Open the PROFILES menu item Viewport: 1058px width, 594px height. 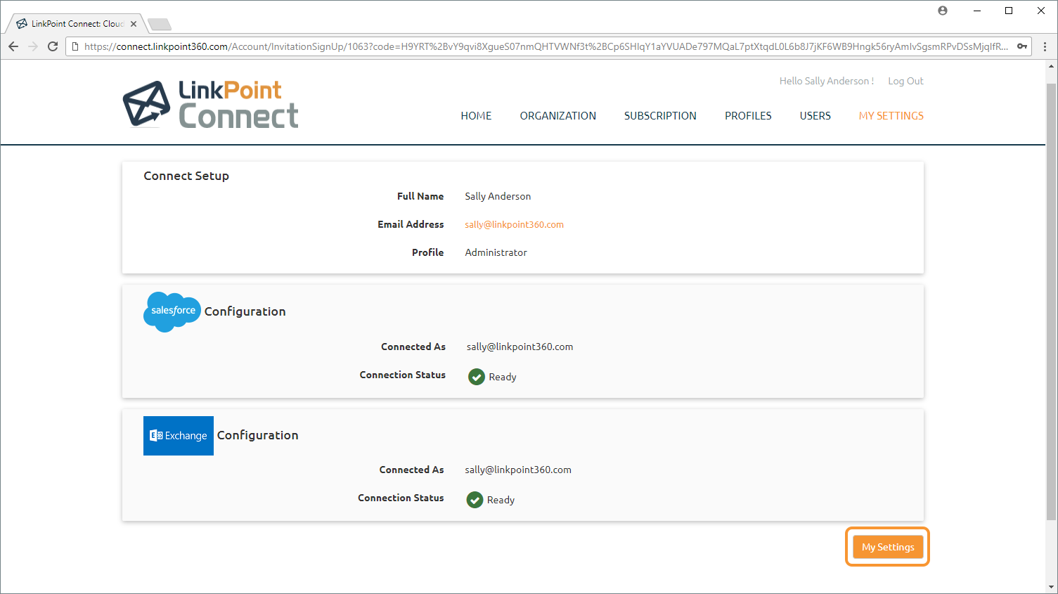(748, 116)
